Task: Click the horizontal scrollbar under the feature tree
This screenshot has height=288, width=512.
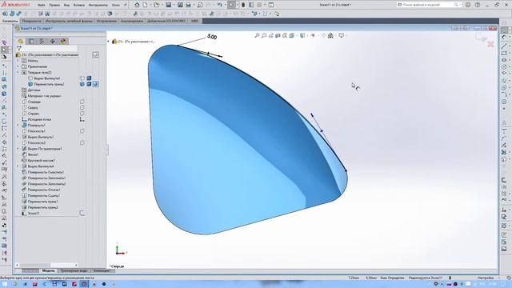Action: tap(46, 265)
